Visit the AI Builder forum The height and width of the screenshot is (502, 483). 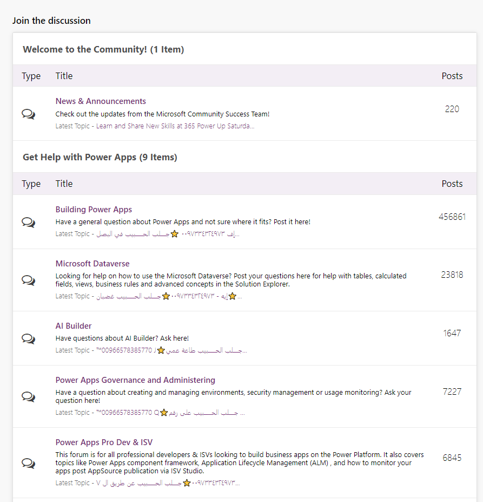click(73, 326)
